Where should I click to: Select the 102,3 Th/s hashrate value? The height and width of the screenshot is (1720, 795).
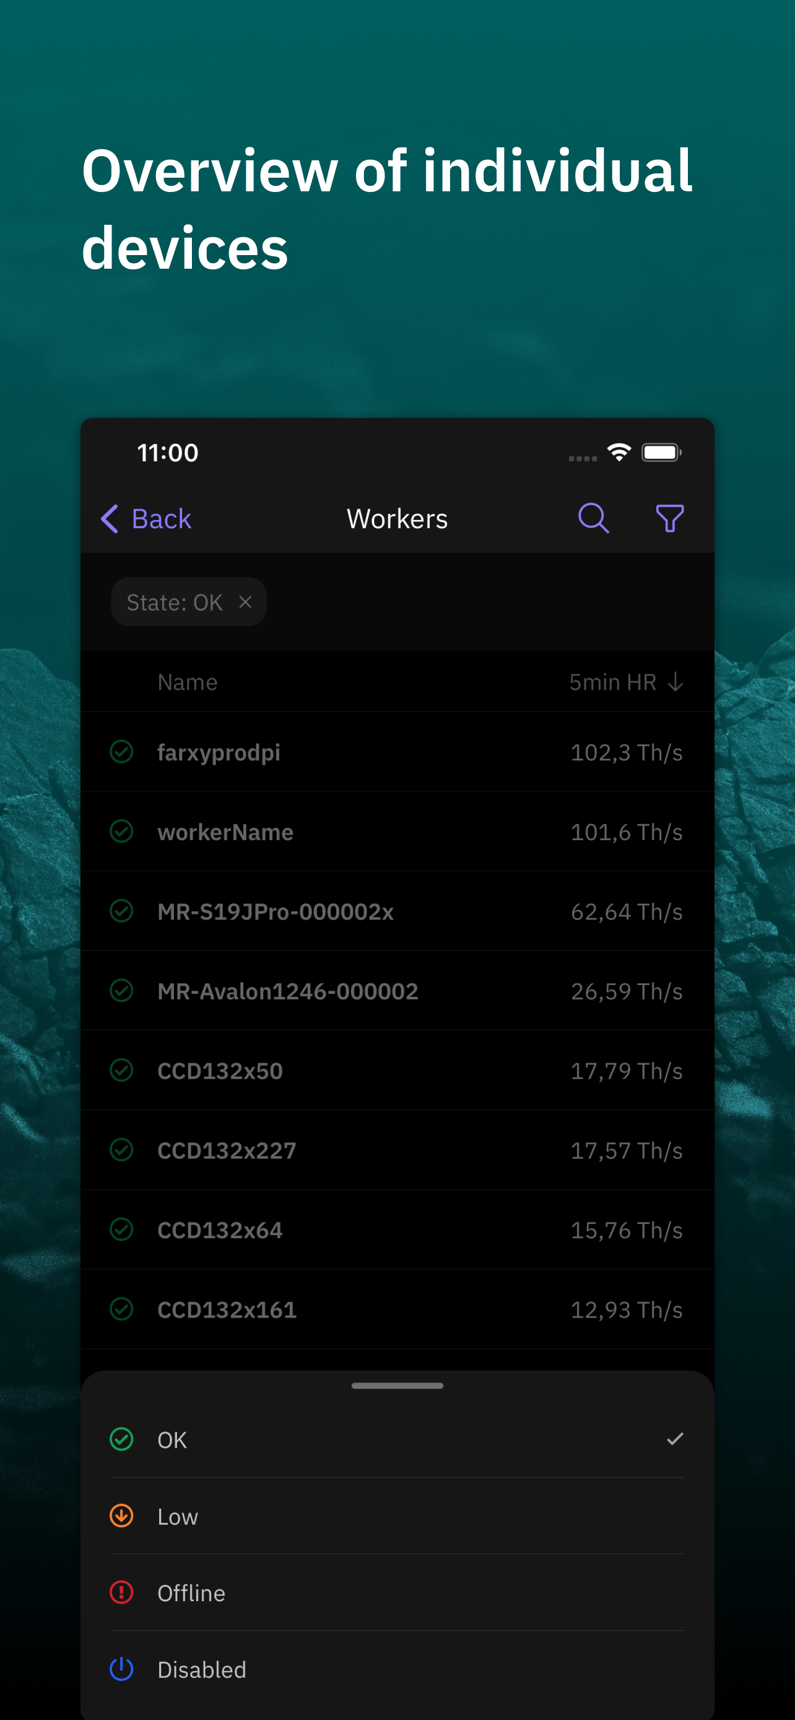tap(626, 752)
